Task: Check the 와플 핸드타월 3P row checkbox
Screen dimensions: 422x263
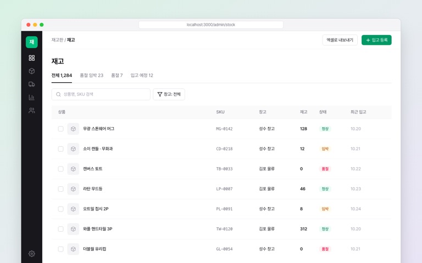Action: point(61,229)
